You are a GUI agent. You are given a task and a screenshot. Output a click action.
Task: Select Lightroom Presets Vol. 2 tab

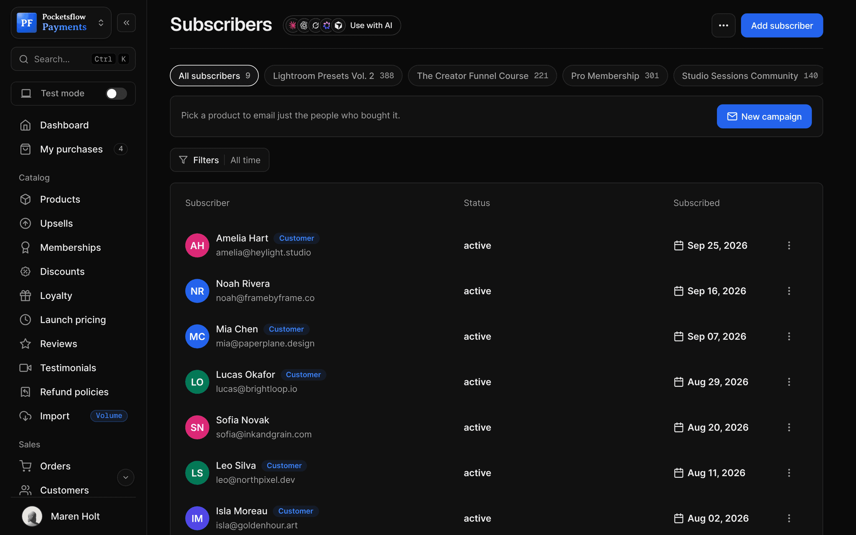pyautogui.click(x=333, y=76)
